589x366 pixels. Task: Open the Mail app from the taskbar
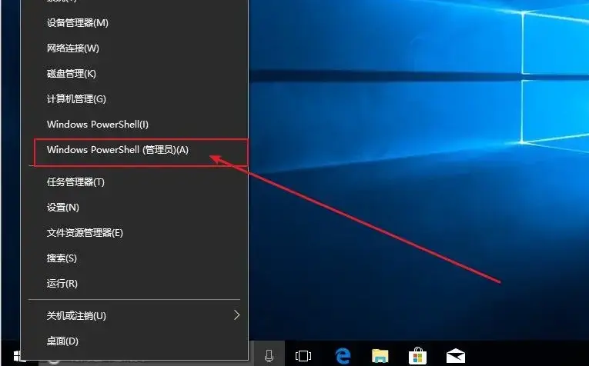point(456,356)
